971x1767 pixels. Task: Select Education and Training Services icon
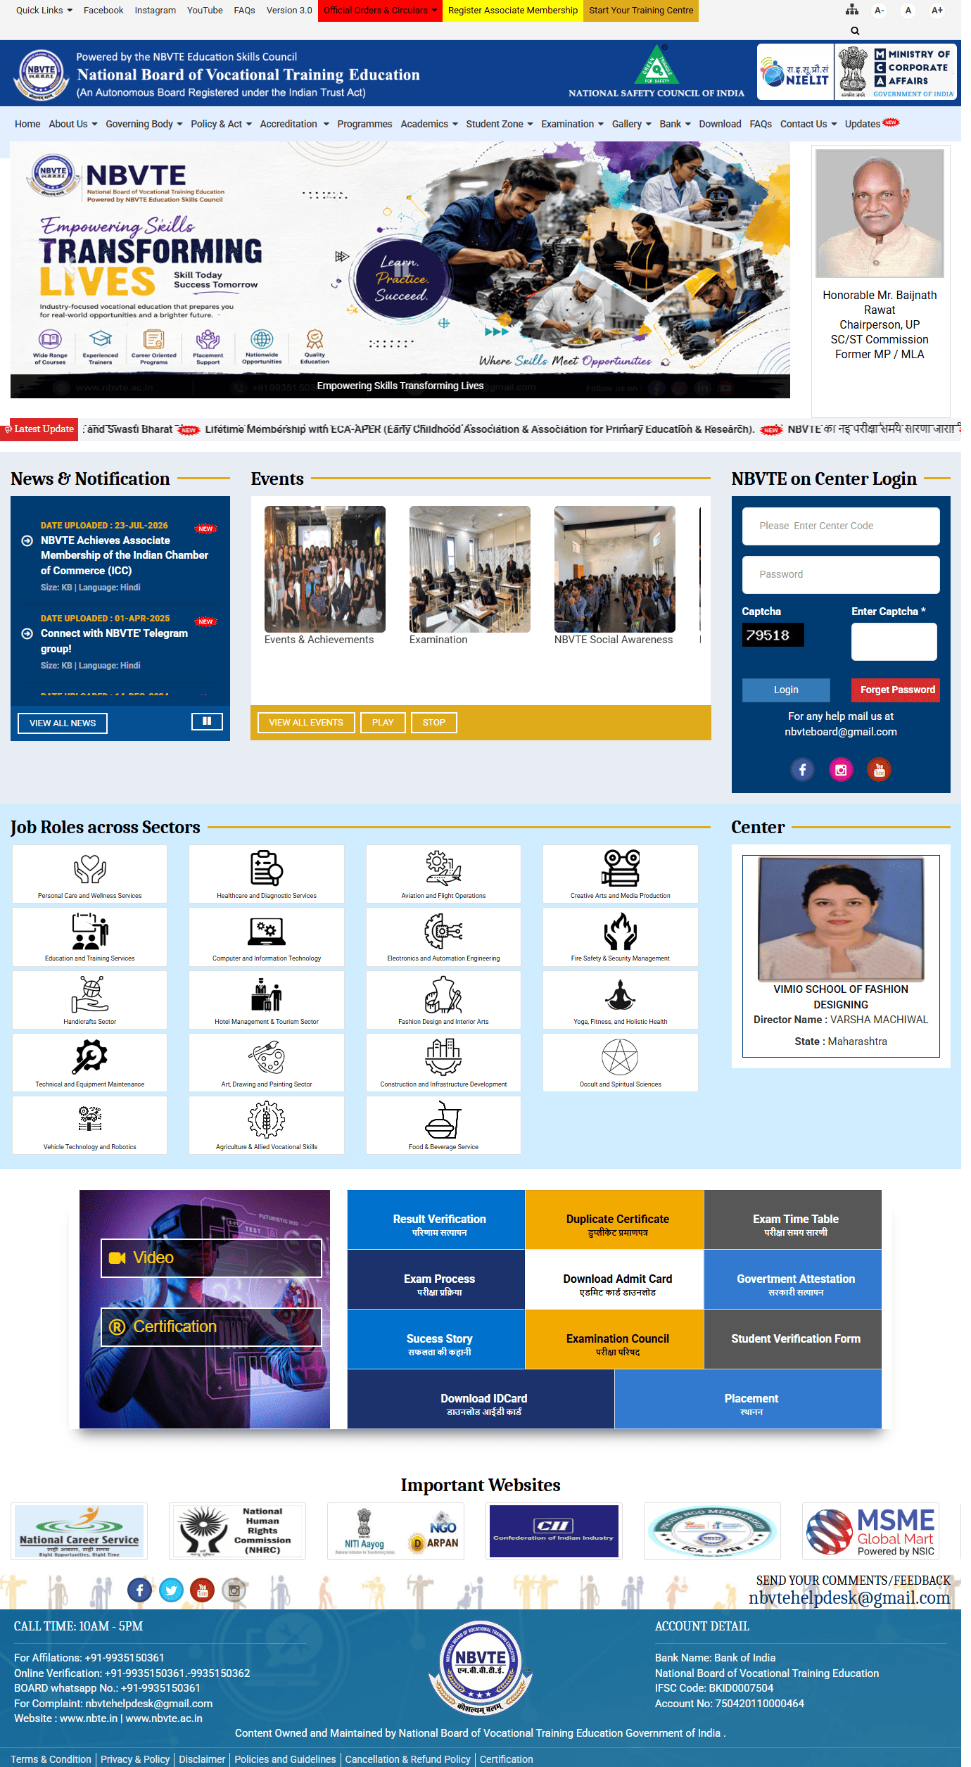click(x=90, y=931)
